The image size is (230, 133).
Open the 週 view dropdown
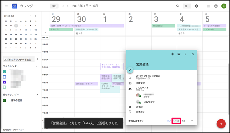pyautogui.click(x=187, y=6)
